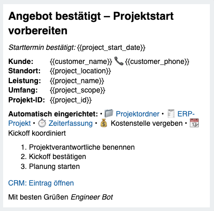Screen dimensions: 214x211
Task: Click the {{project_name}} placeholder
Action: click(x=77, y=81)
